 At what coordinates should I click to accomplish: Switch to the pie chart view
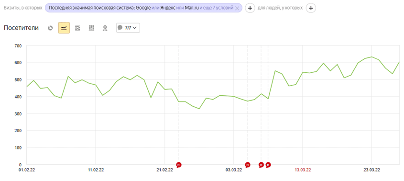click(x=51, y=28)
